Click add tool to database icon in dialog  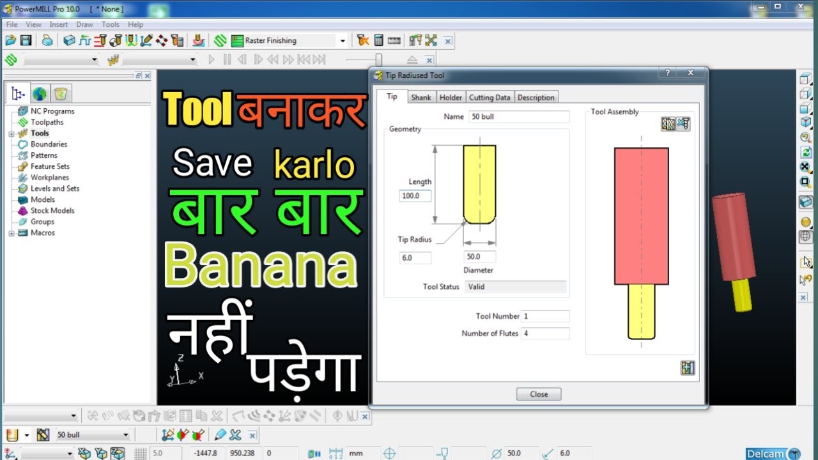[688, 367]
